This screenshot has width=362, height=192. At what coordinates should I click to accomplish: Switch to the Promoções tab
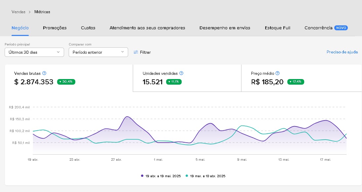coord(55,28)
